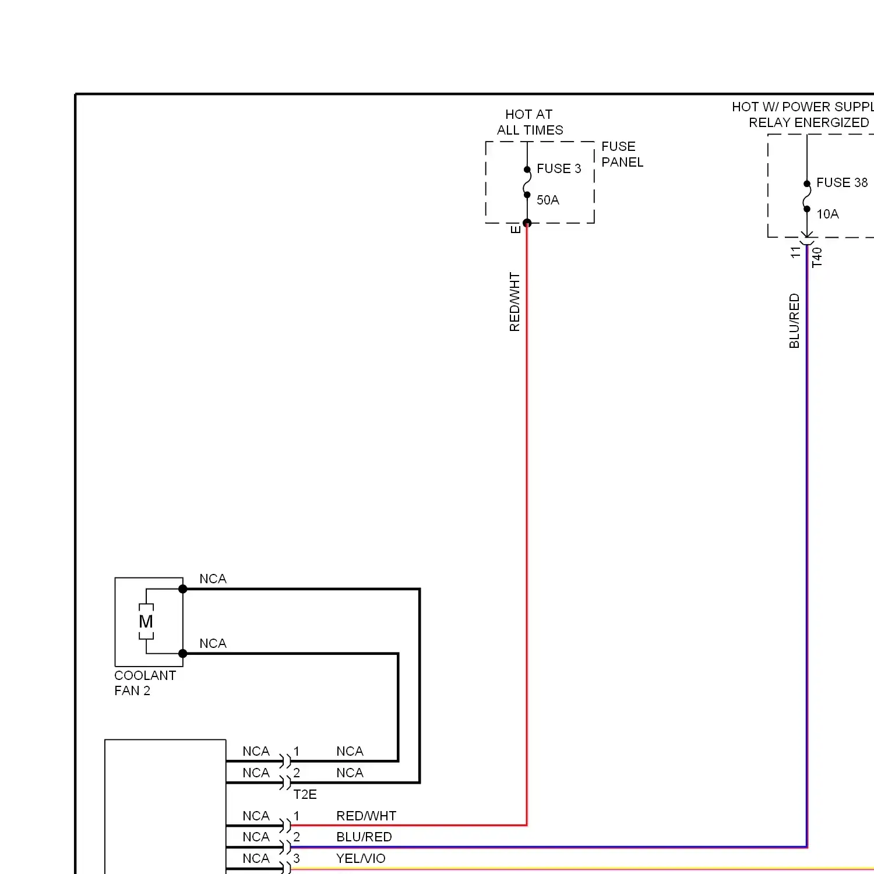Click the lower NCA label at Coolant Fan 2
The width and height of the screenshot is (874, 874).
click(x=213, y=644)
